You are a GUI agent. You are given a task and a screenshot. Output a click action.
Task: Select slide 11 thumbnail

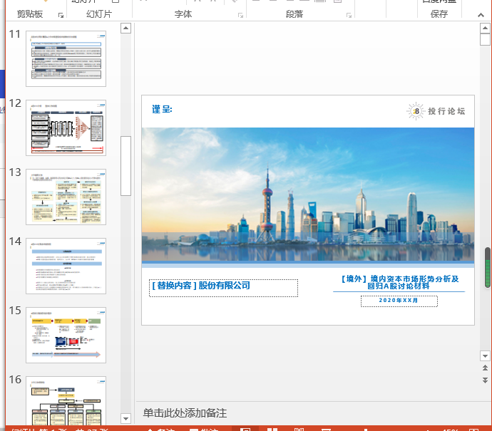(66, 58)
